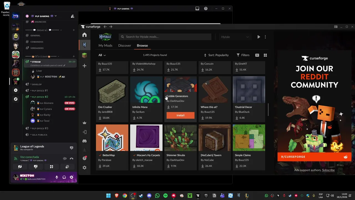Install the Cobble Generators mod
Image resolution: width=355 pixels, height=200 pixels.
pos(181,115)
